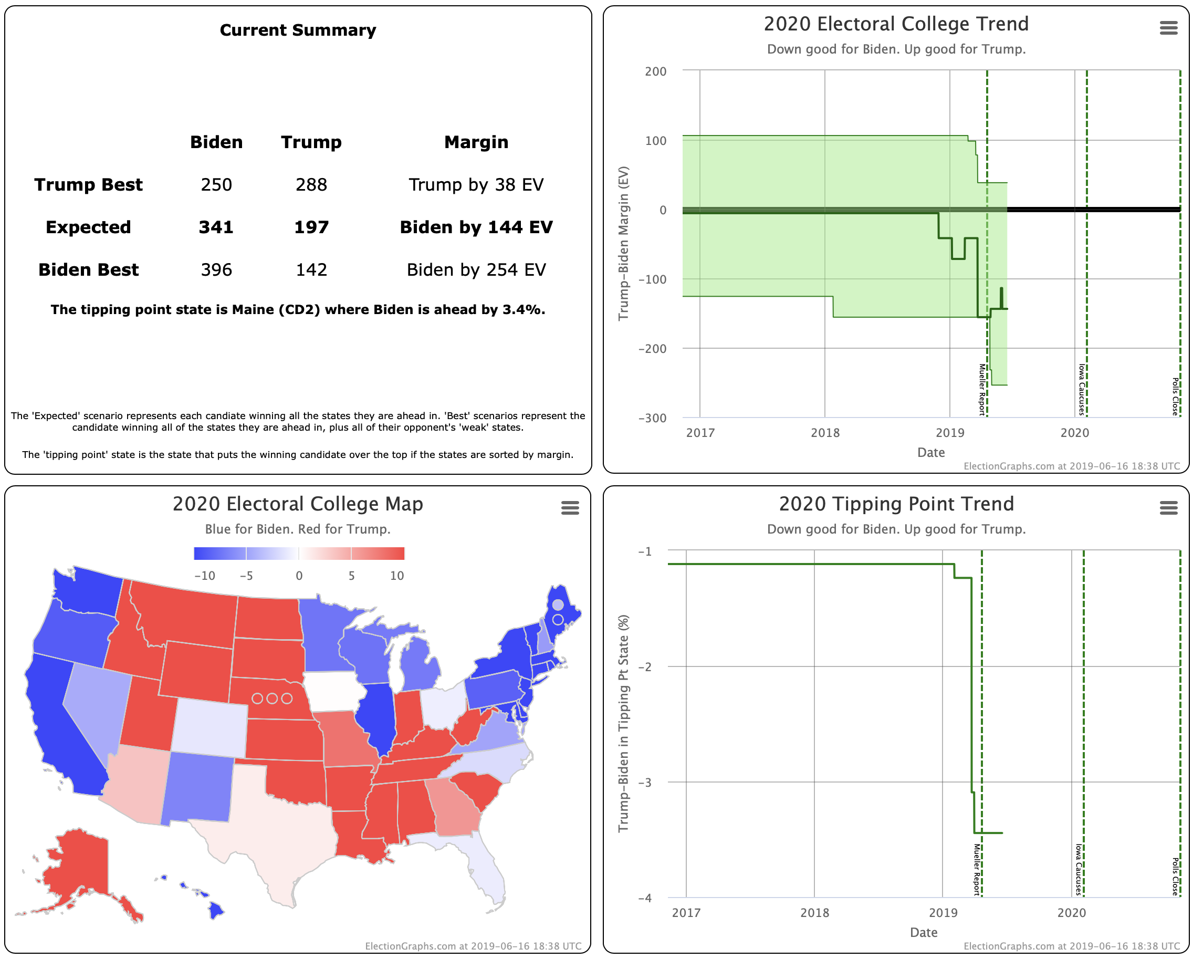1193x959 pixels.
Task: Click the dark blue end of color legend
Action: (x=206, y=554)
